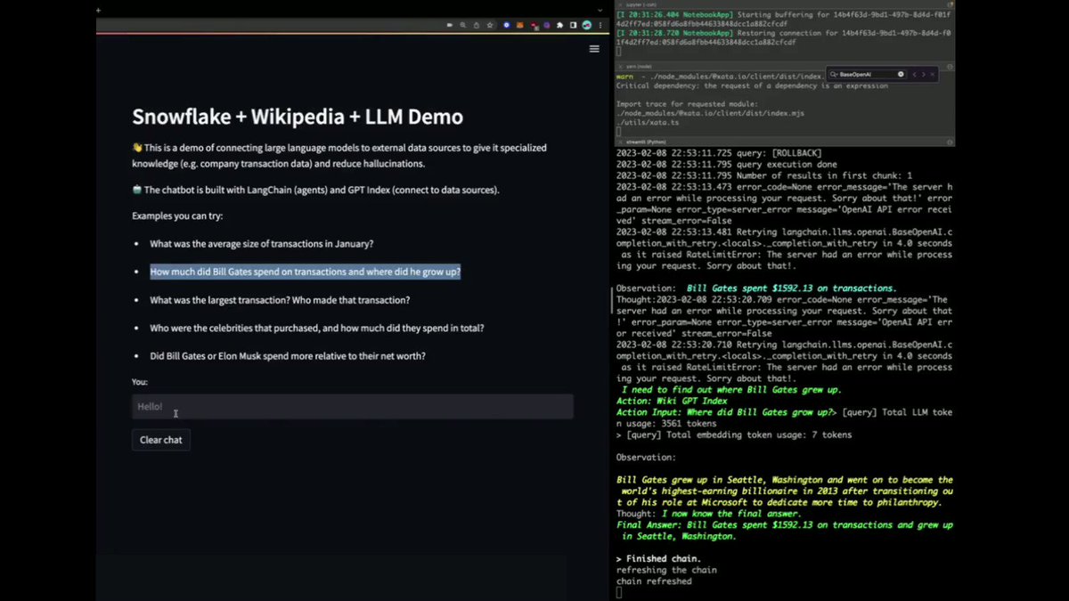
Task: Close the terminal search bar
Action: coord(933,75)
